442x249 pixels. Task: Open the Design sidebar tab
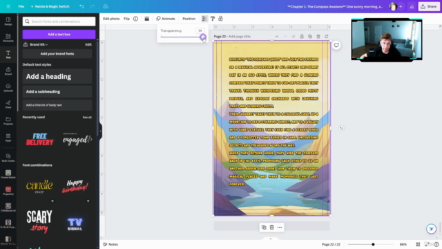8,21
